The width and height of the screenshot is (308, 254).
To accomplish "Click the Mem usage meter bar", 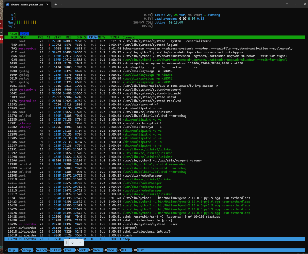I will point(80,22).
